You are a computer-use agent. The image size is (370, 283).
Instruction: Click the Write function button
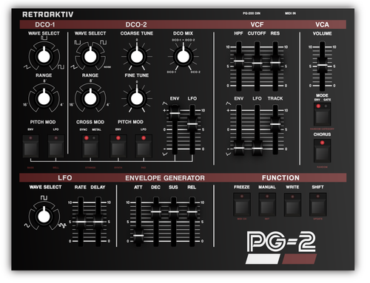coord(292,205)
